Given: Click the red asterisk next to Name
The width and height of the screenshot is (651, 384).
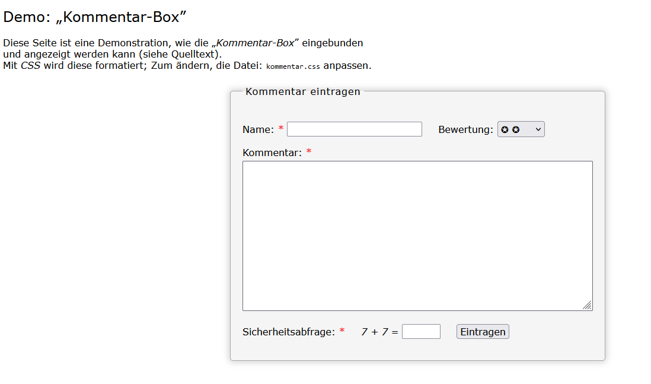Looking at the screenshot, I should (281, 129).
